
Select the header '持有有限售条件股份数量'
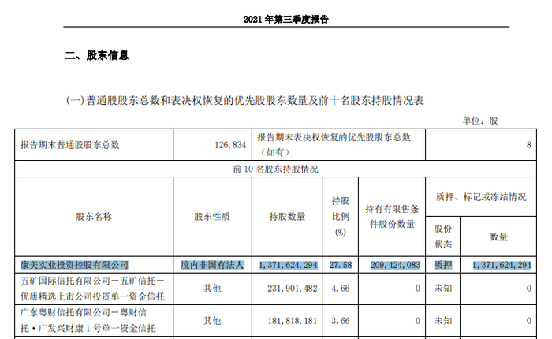[x=392, y=217]
